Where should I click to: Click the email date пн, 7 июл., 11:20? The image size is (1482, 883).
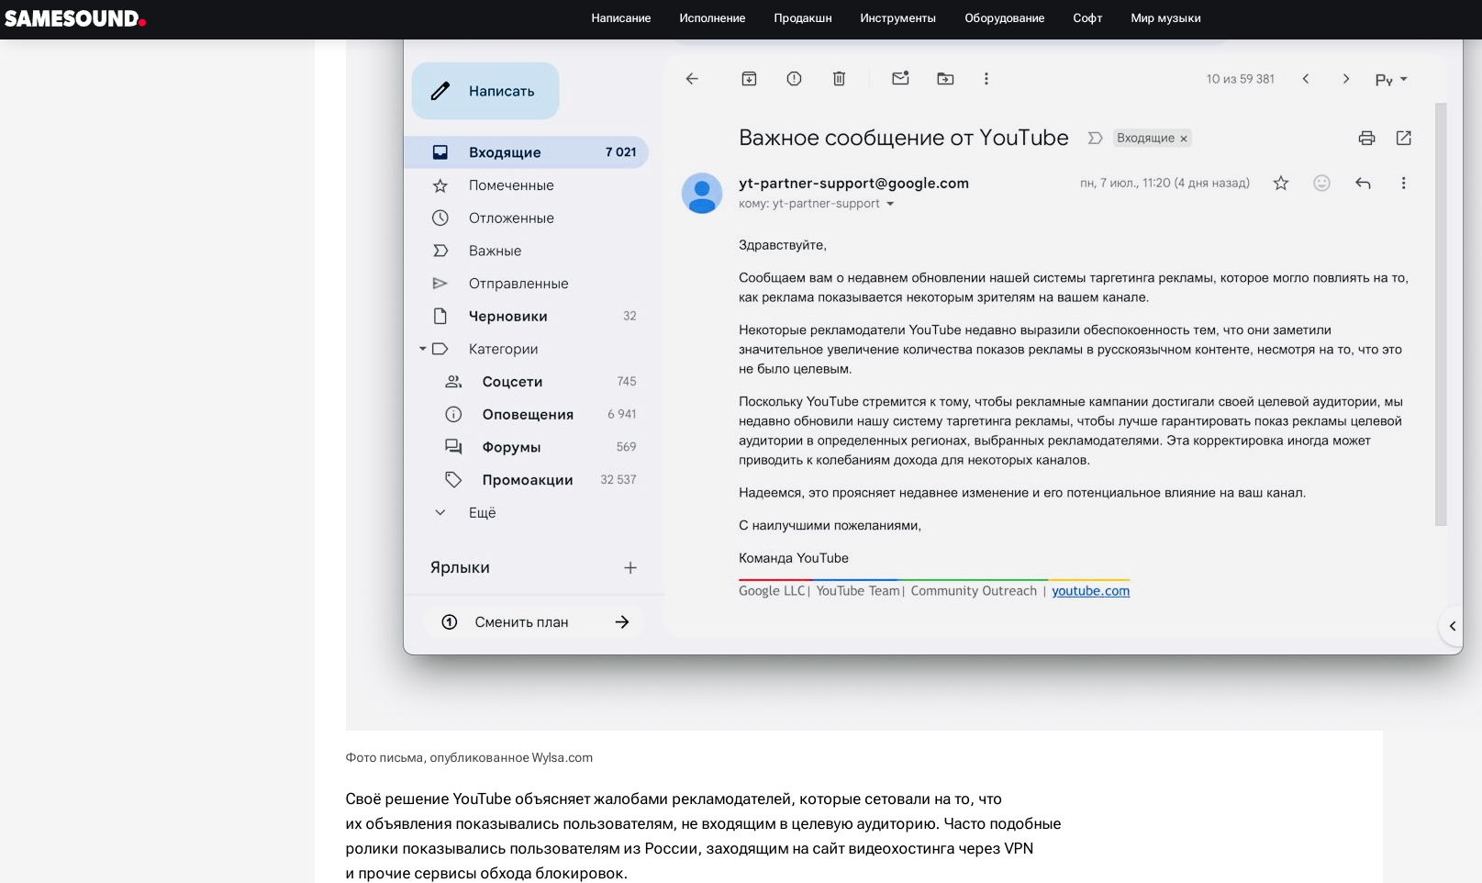(1164, 184)
